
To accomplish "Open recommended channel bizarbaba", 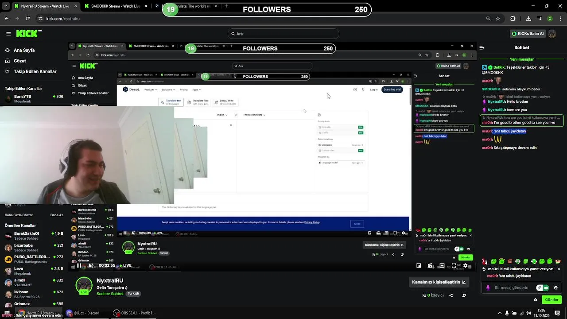I will (x=34, y=248).
